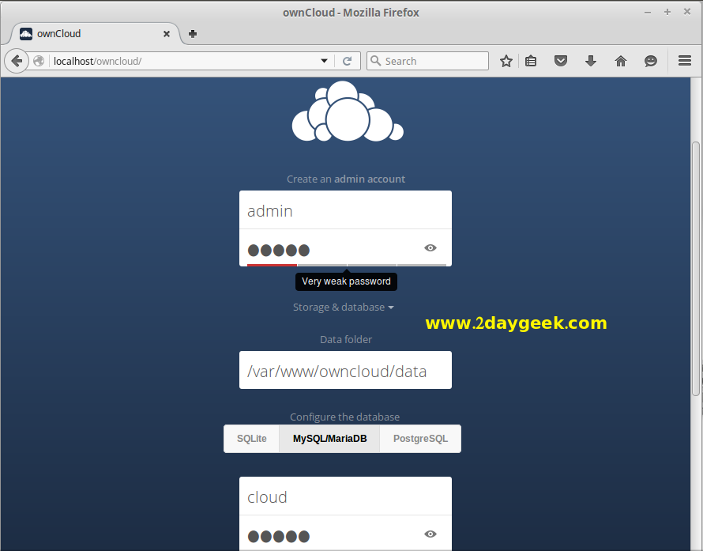Open a new tab with plus button
Viewport: 703px width, 551px height.
click(193, 34)
